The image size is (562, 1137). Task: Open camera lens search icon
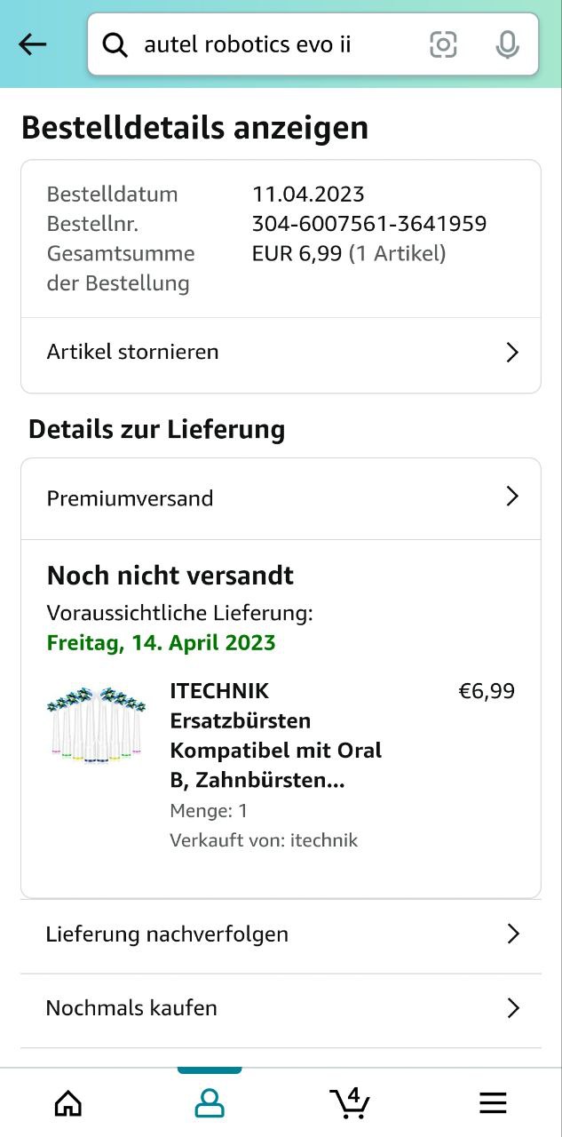tap(443, 44)
